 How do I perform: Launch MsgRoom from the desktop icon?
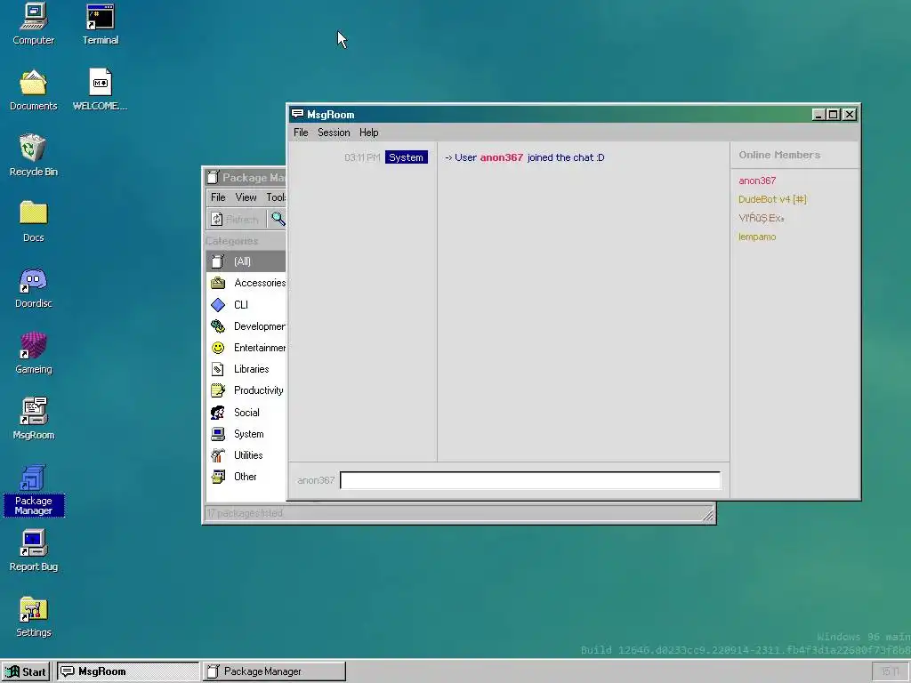click(33, 419)
